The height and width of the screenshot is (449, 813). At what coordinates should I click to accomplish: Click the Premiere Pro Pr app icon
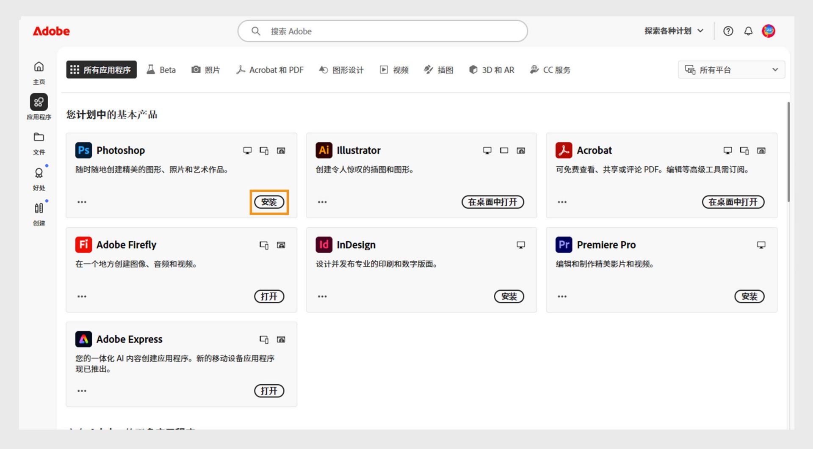click(x=564, y=245)
